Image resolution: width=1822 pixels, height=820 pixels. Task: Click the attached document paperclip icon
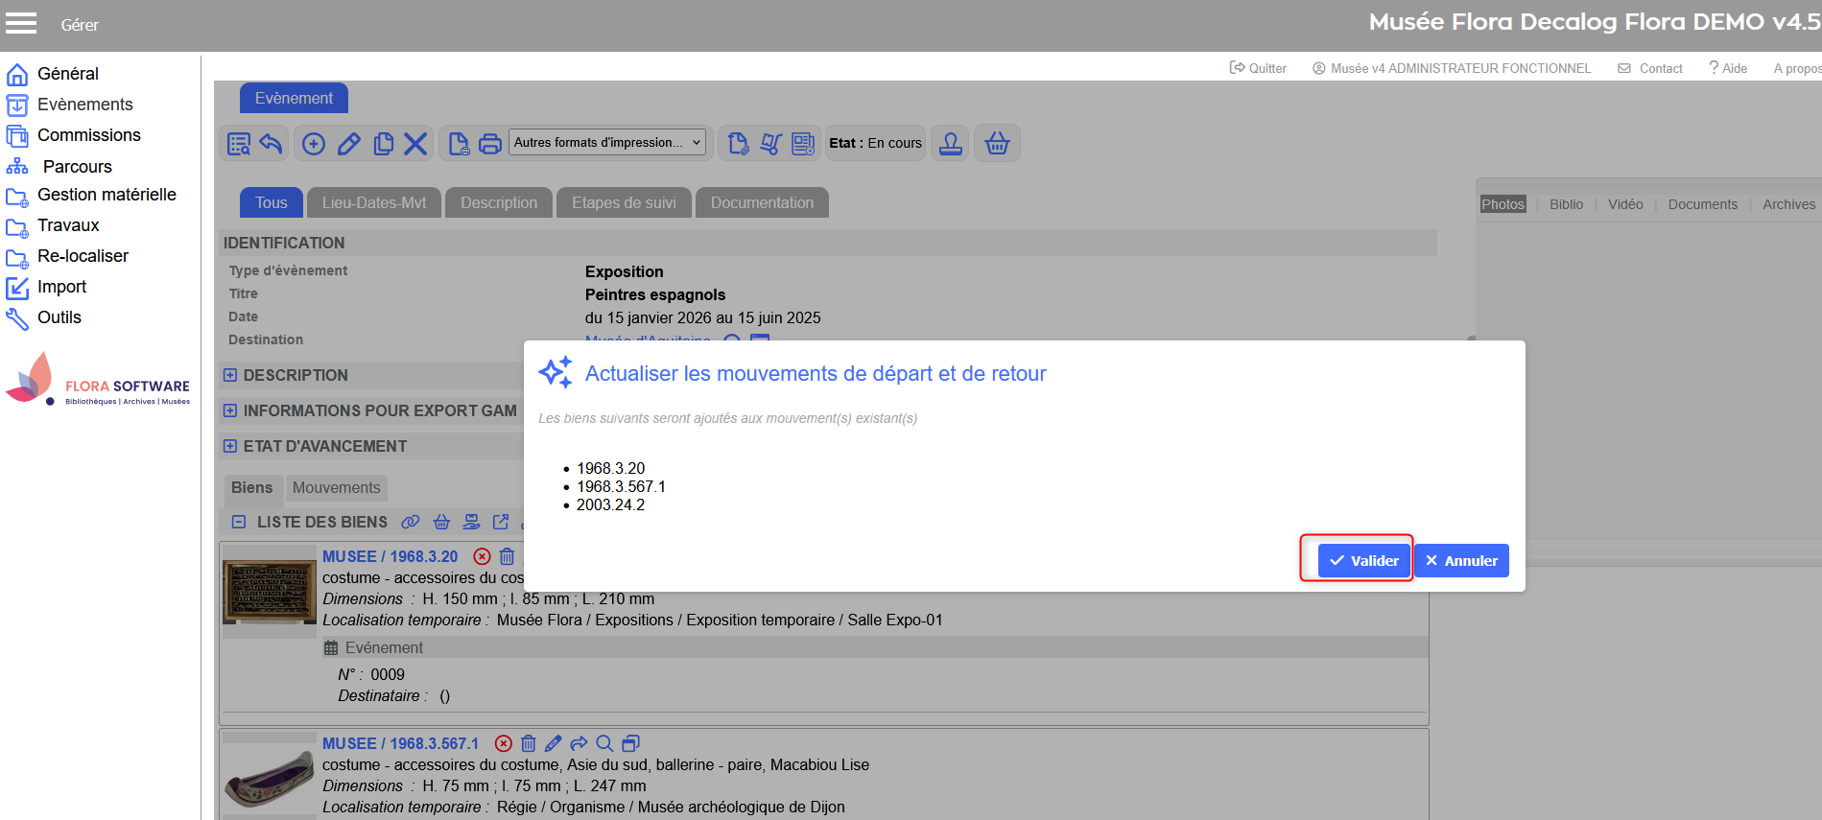click(738, 144)
